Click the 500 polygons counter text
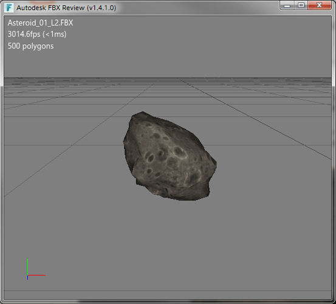This screenshot has height=304, width=336. click(30, 46)
